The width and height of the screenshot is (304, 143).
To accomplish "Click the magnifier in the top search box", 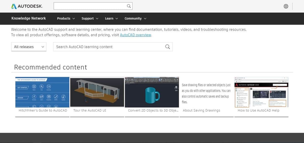I will tap(129, 6).
